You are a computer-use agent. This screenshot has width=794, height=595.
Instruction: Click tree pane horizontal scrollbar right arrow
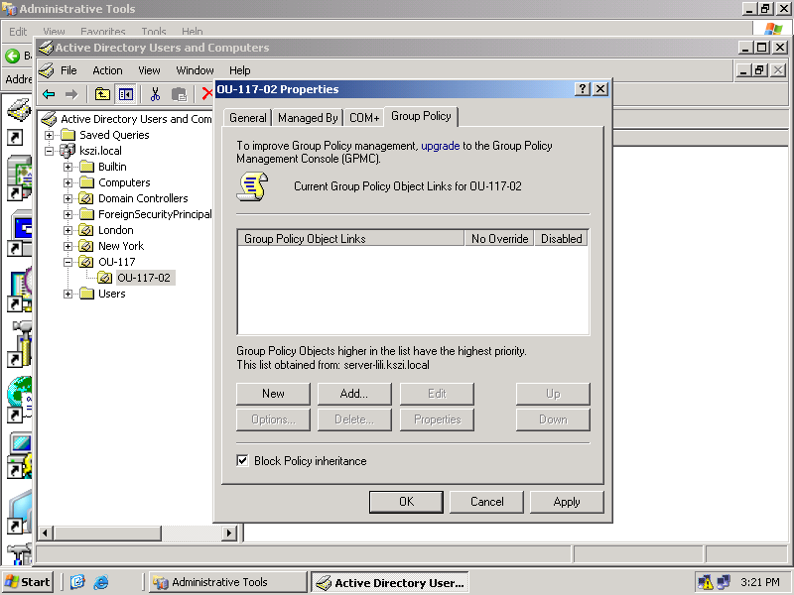tap(229, 533)
